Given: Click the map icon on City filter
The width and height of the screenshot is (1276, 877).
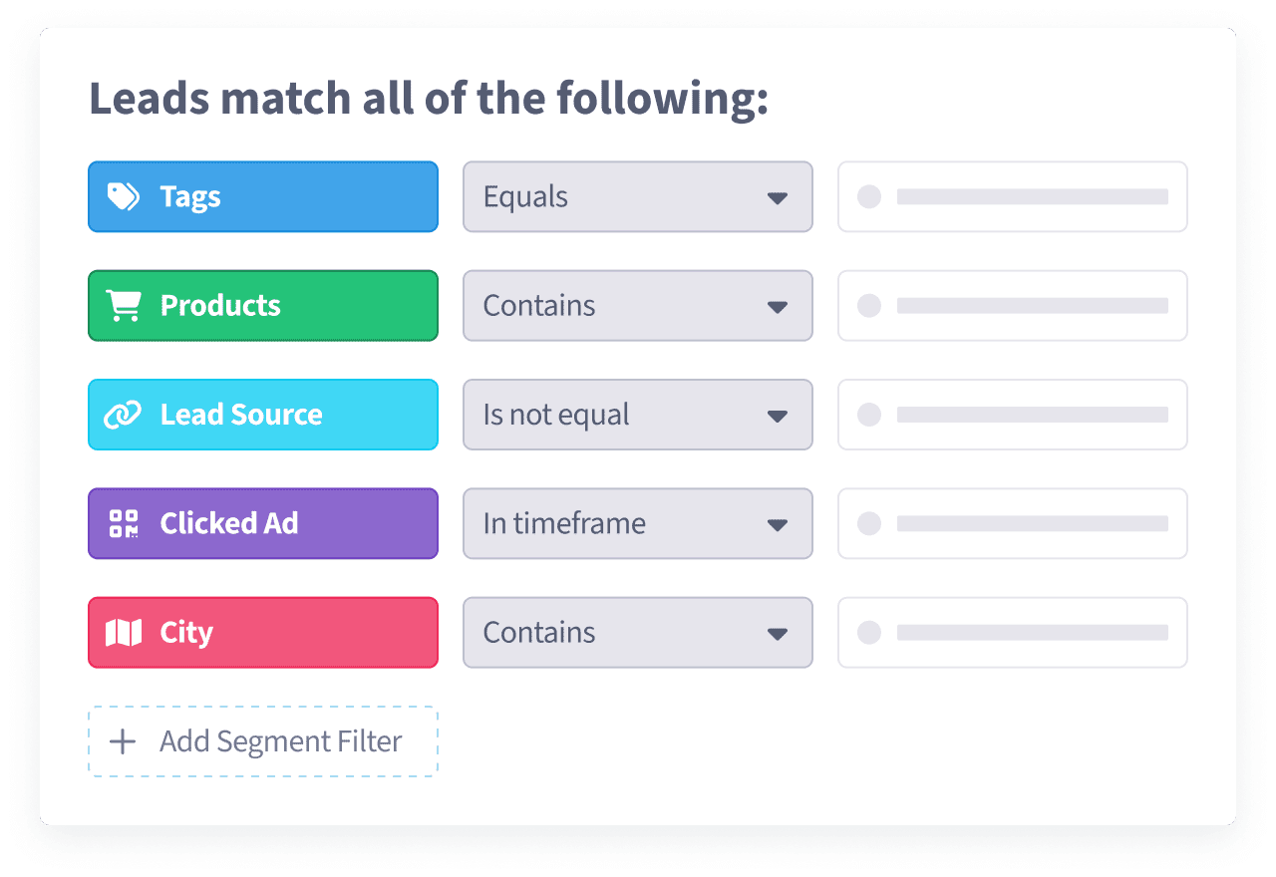Looking at the screenshot, I should [124, 632].
